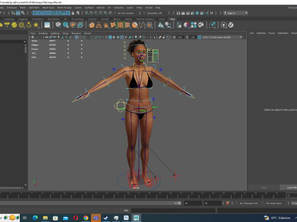Click the teal V-Ray proxy import shelf icon
The height and width of the screenshot is (222, 297).
(66, 25)
